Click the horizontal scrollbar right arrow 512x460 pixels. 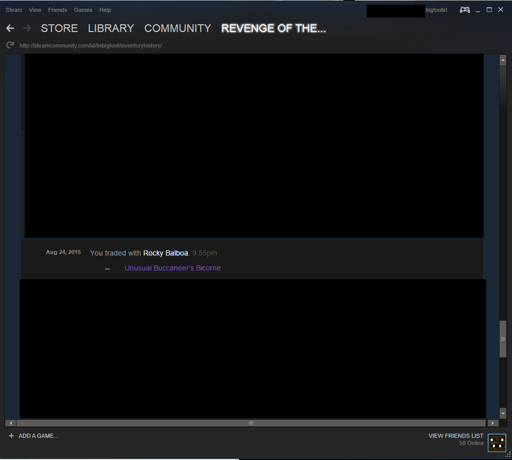click(x=493, y=423)
